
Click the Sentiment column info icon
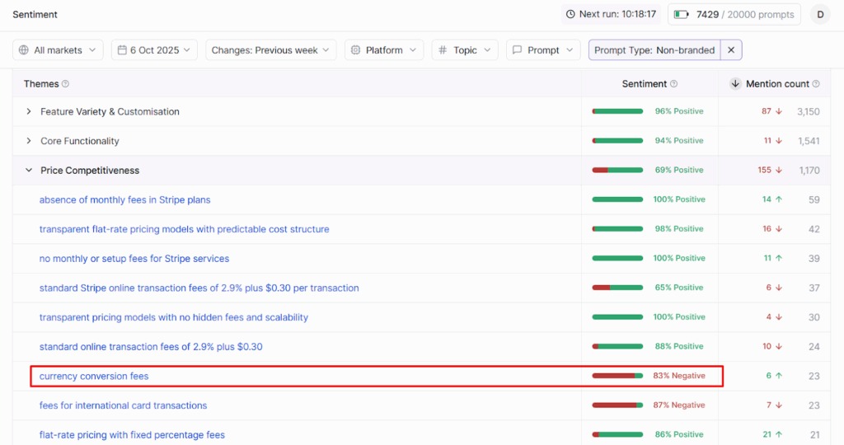674,84
